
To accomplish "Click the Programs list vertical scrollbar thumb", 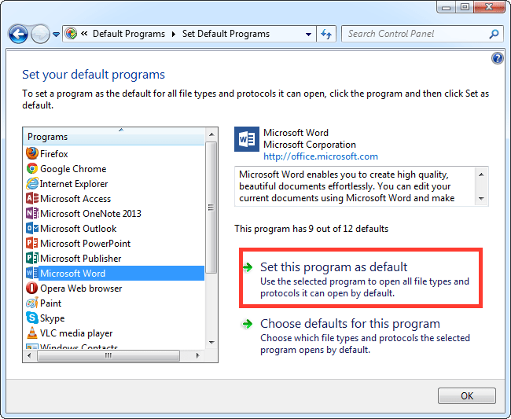I will coord(211,208).
